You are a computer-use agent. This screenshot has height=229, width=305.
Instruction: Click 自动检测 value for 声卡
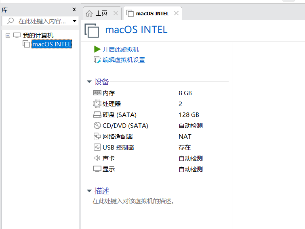click(191, 158)
